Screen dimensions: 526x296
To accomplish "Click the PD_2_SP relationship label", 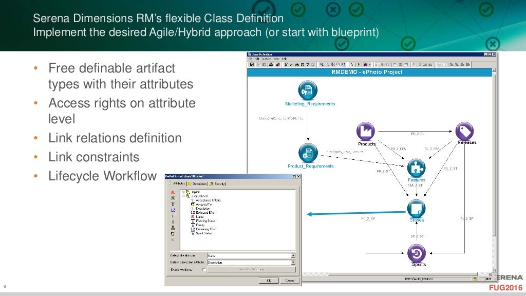I will pos(368,219).
